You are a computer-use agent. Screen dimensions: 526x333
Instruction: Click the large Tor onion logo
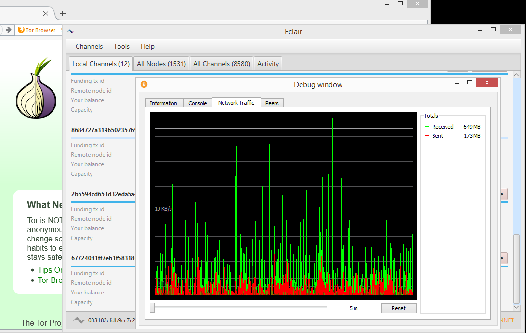pyautogui.click(x=36, y=88)
